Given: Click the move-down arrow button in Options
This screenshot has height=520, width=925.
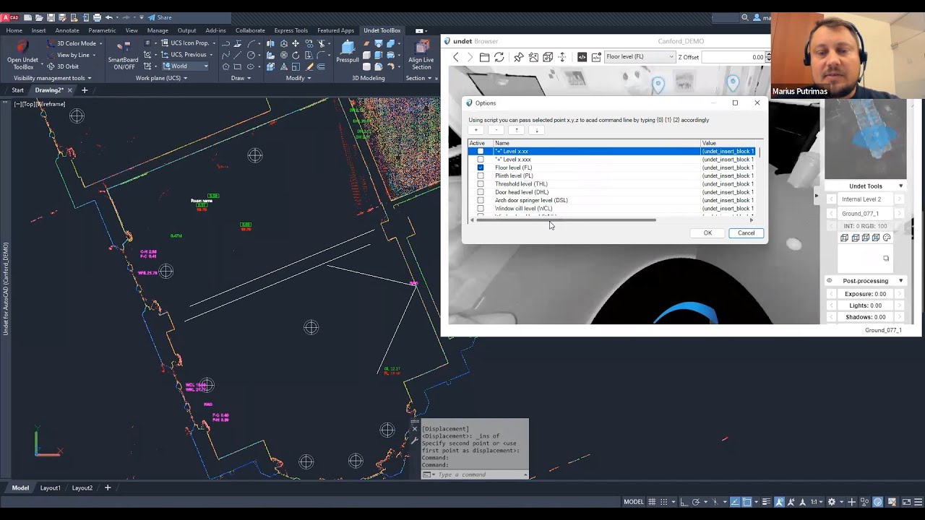Looking at the screenshot, I should tap(536, 130).
